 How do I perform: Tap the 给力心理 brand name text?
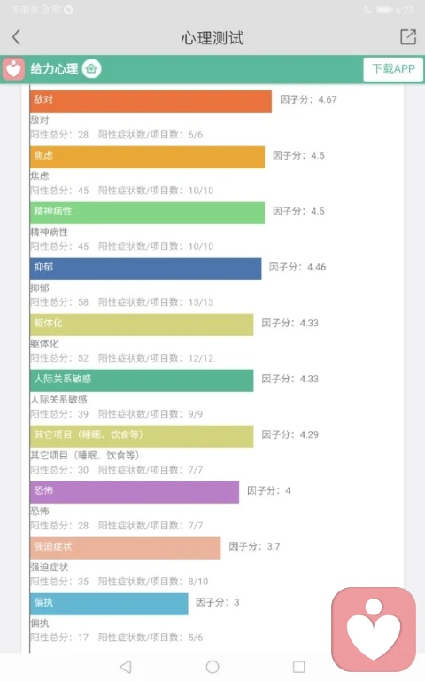[54, 68]
